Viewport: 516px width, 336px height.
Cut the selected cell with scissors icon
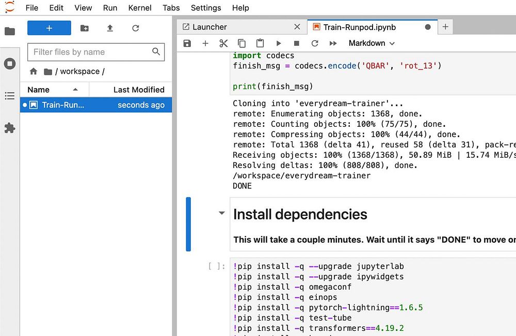click(223, 43)
